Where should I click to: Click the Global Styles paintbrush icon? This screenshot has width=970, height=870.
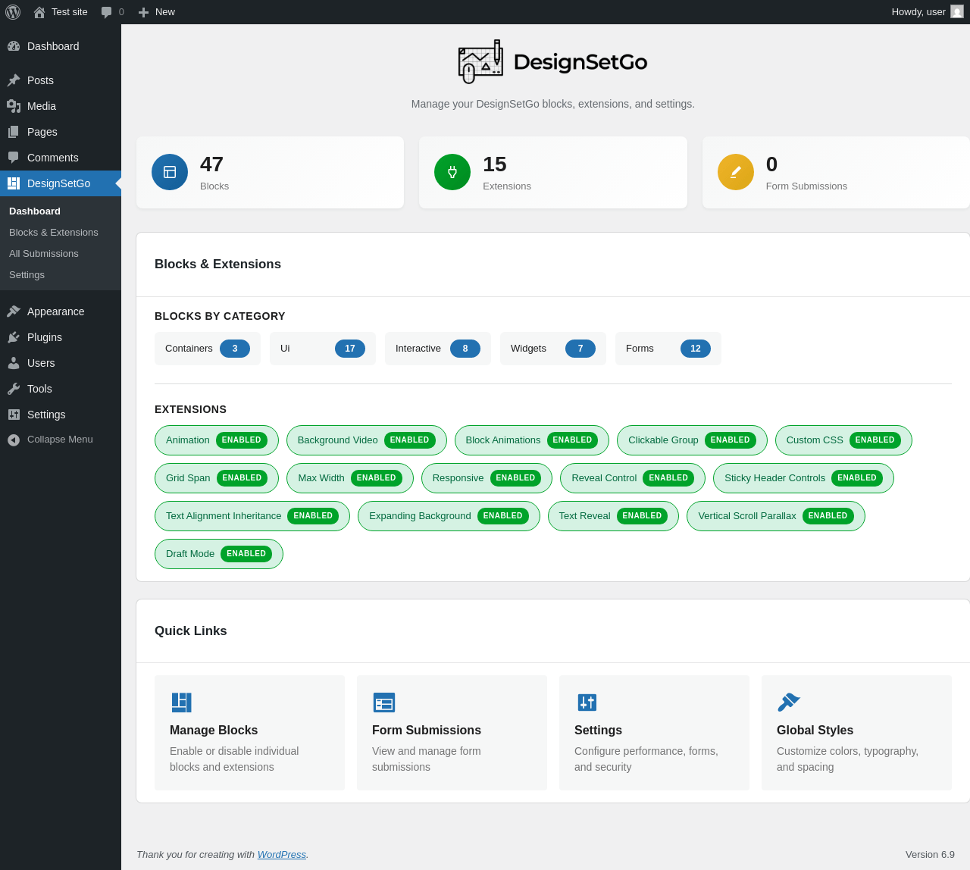click(x=788, y=703)
